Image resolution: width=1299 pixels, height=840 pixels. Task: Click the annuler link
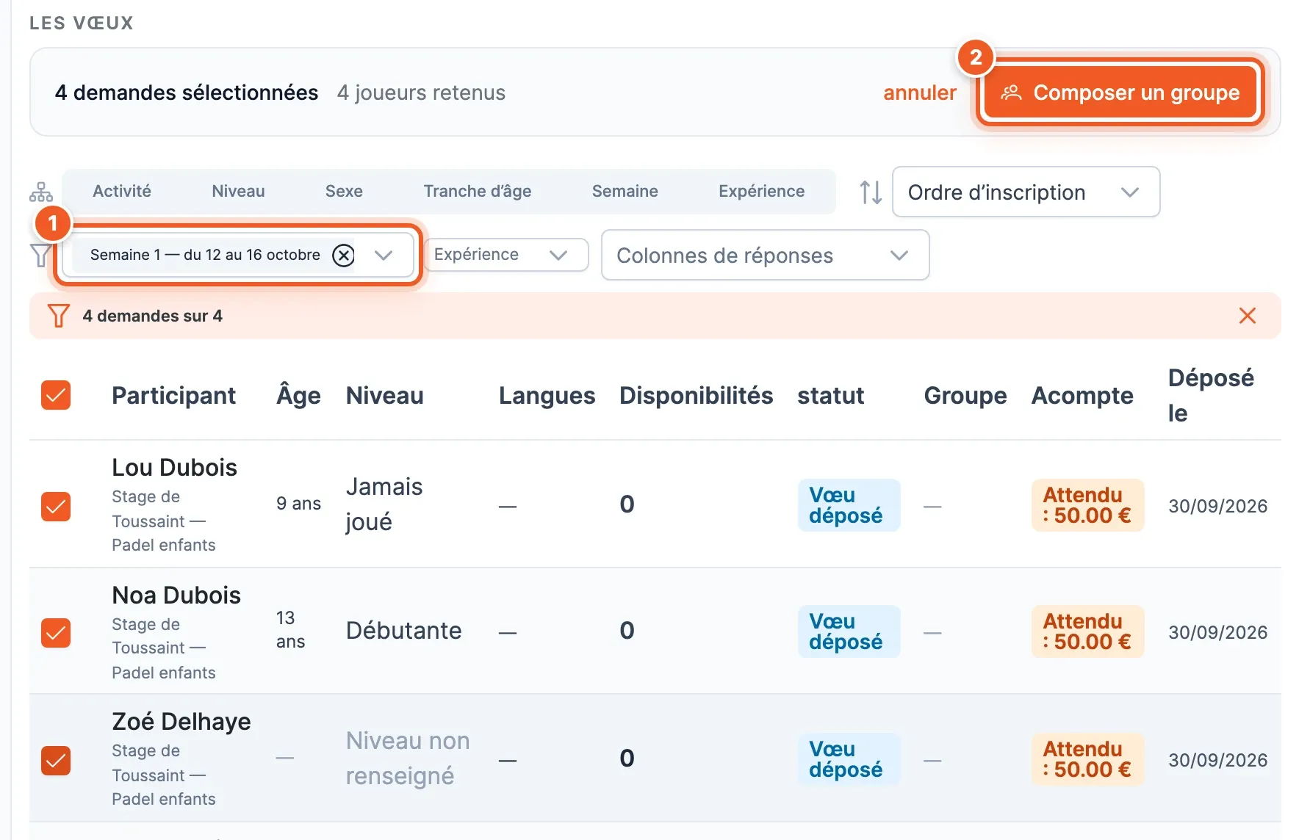(919, 93)
